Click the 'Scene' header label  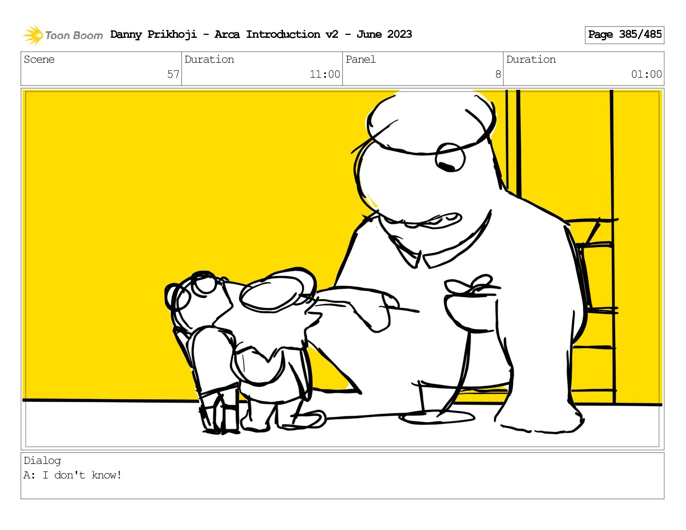39,59
